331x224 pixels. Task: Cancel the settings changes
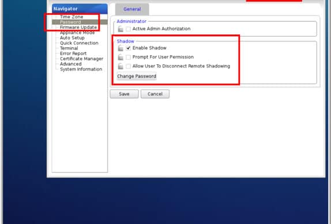coord(155,94)
